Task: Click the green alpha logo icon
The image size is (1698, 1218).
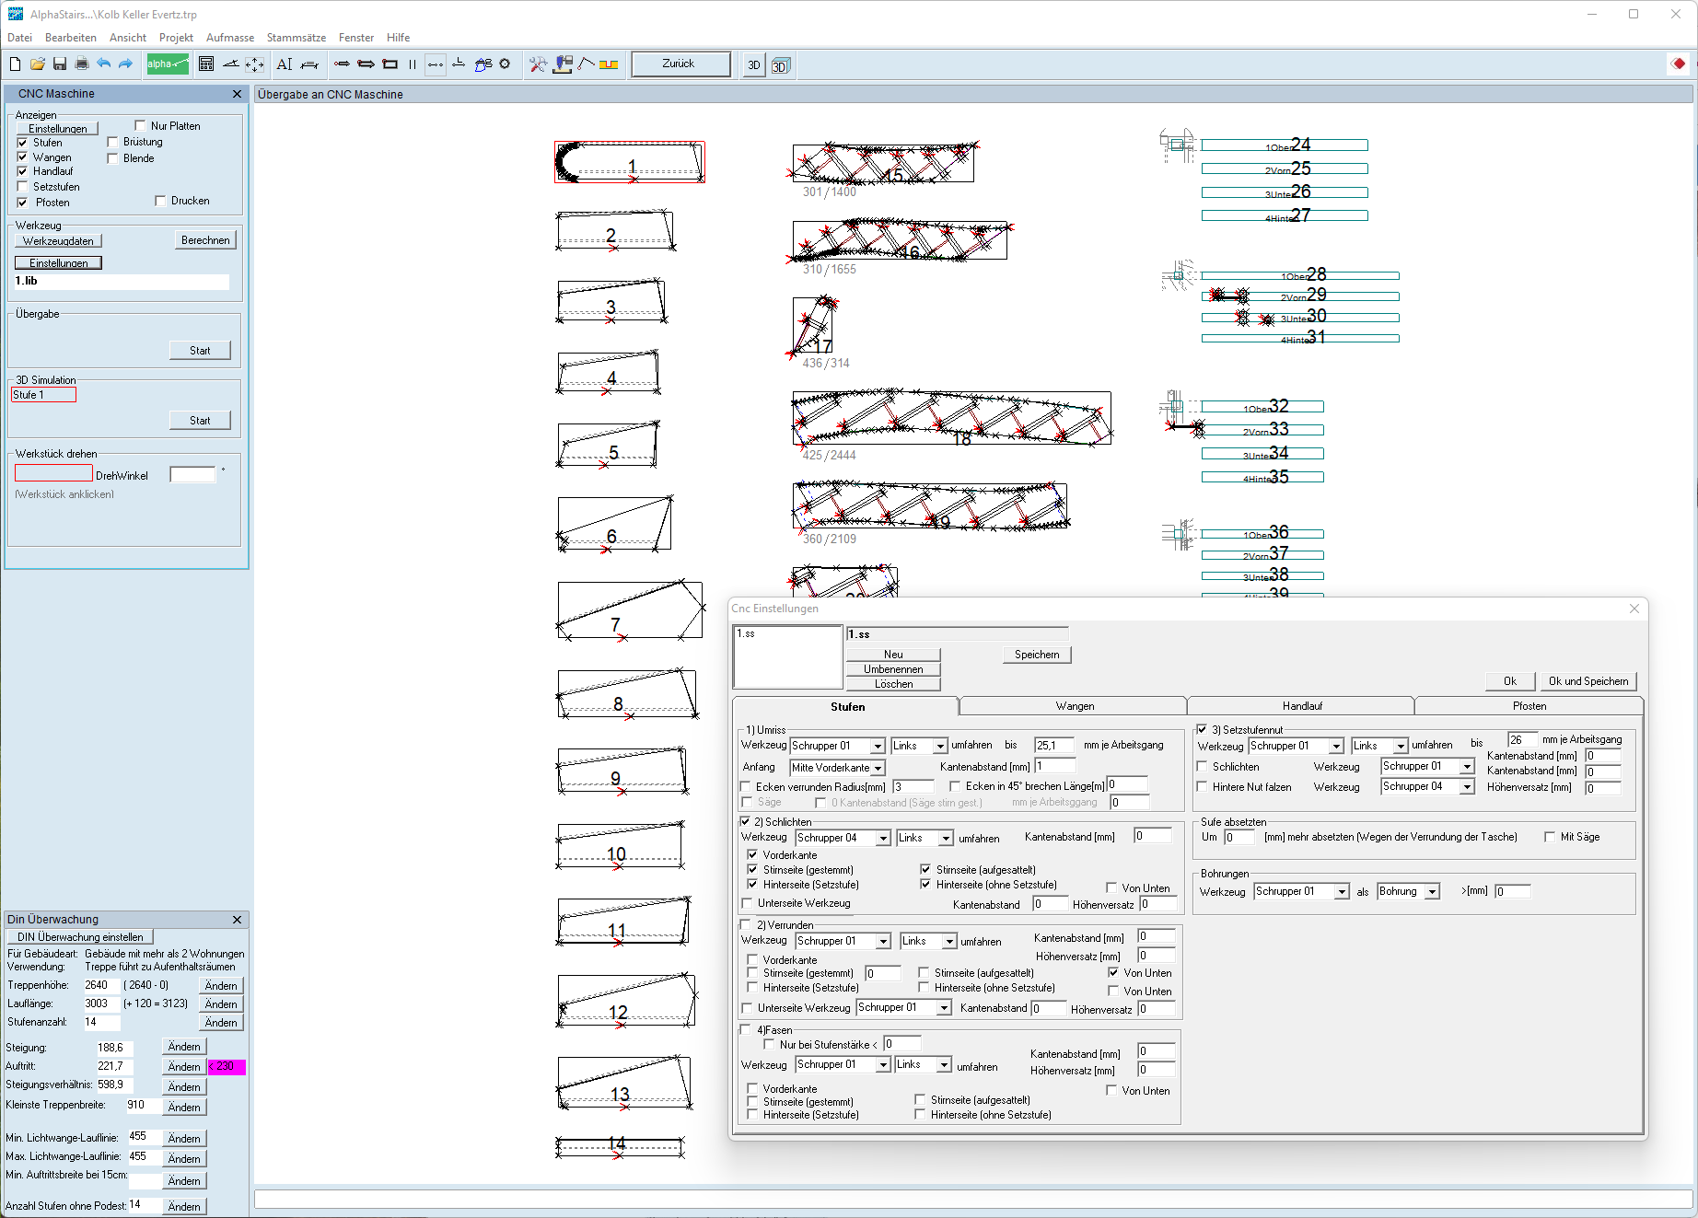Action: pos(167,64)
